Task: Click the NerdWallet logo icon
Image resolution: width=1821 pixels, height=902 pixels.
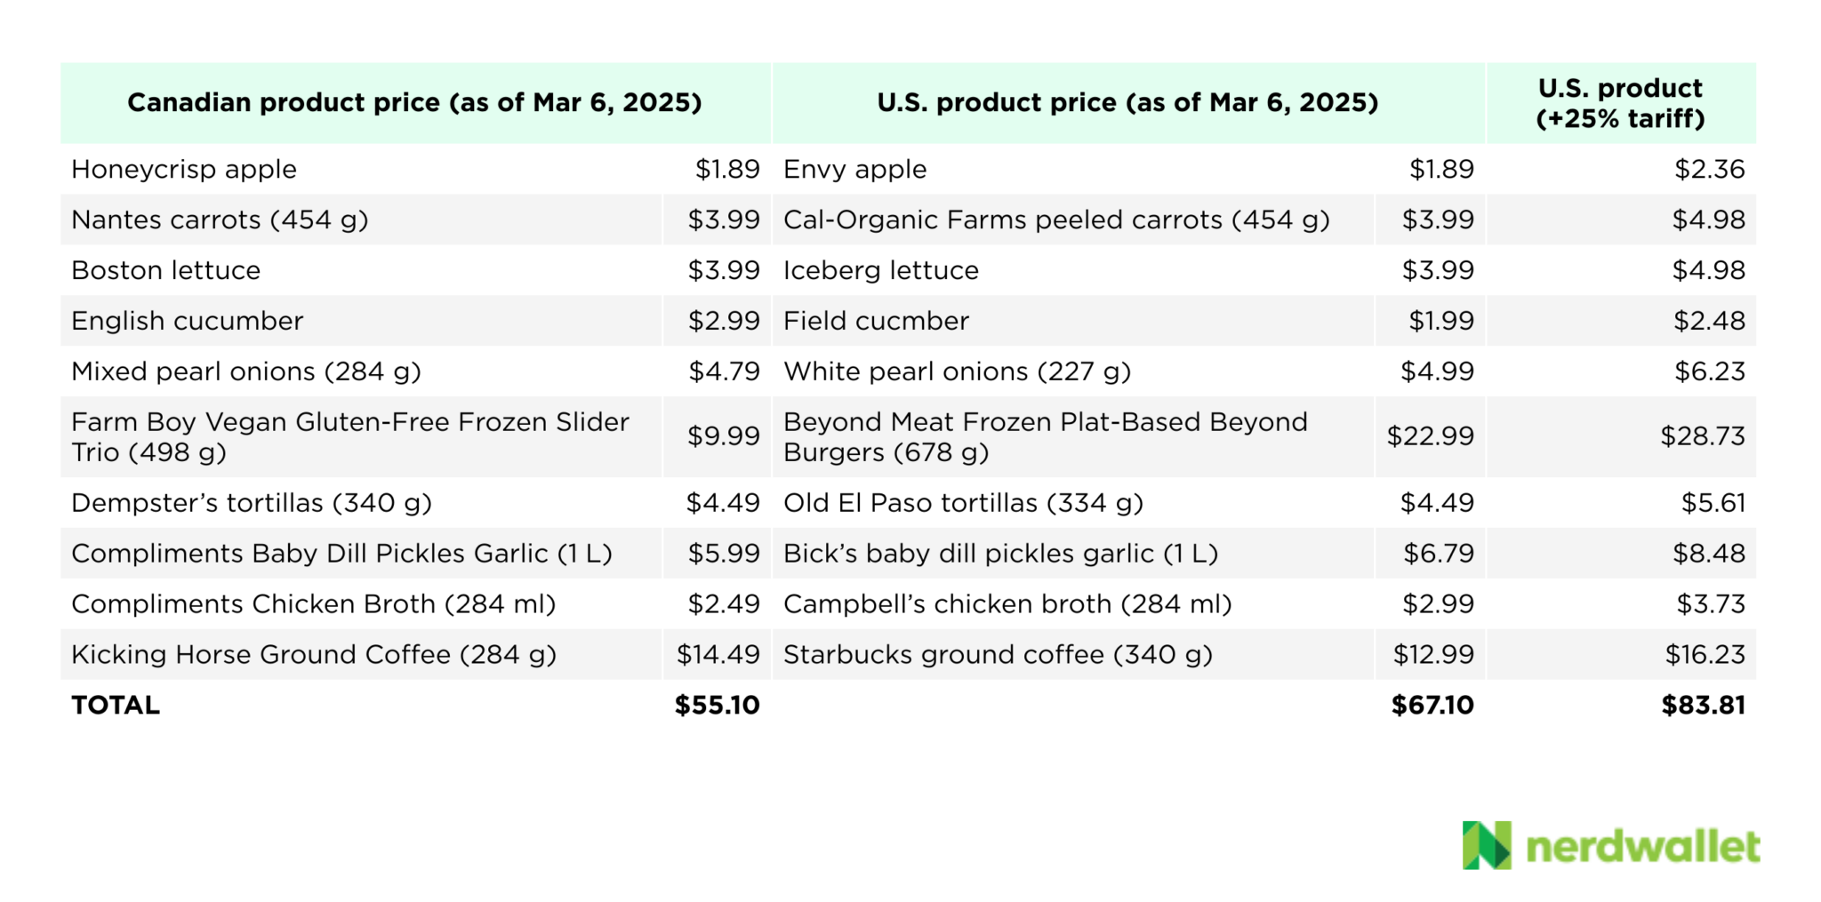Action: point(1487,845)
